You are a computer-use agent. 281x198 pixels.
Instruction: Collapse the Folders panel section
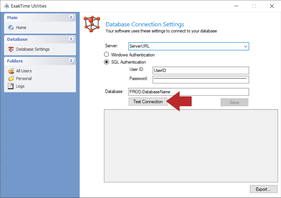[x=71, y=61]
